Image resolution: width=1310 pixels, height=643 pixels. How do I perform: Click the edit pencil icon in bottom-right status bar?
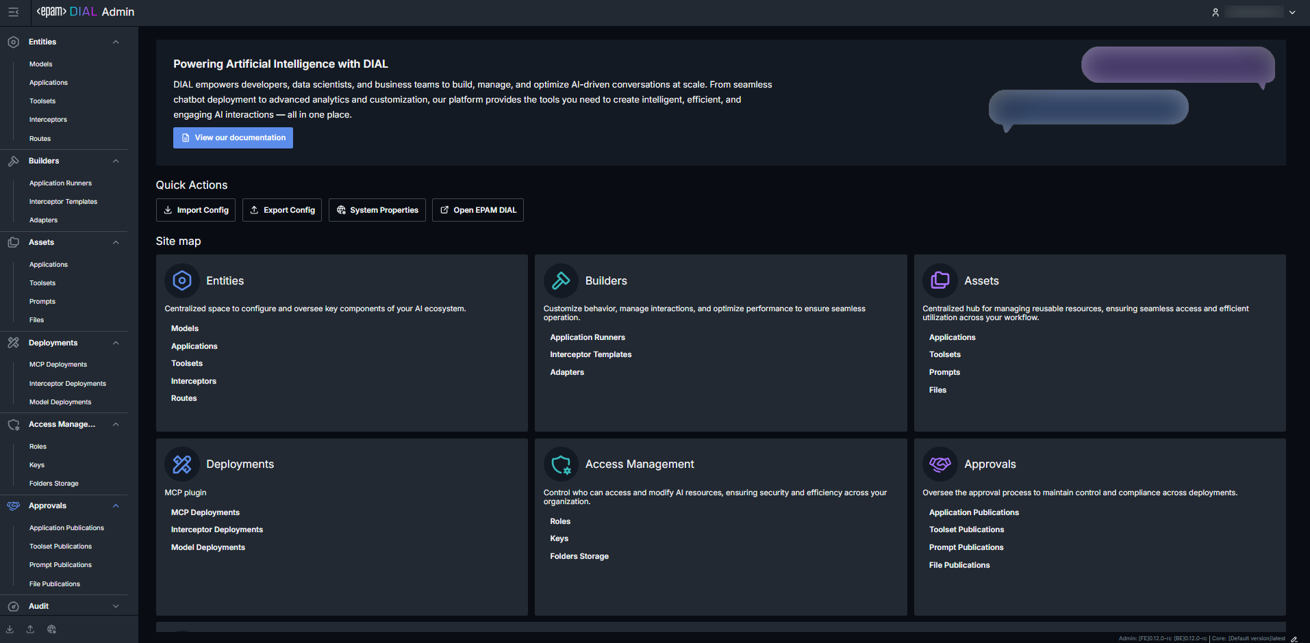tap(1294, 639)
